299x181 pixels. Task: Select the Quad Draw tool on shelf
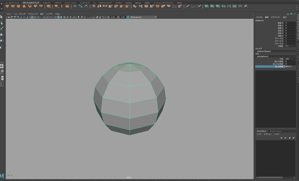point(199,6)
